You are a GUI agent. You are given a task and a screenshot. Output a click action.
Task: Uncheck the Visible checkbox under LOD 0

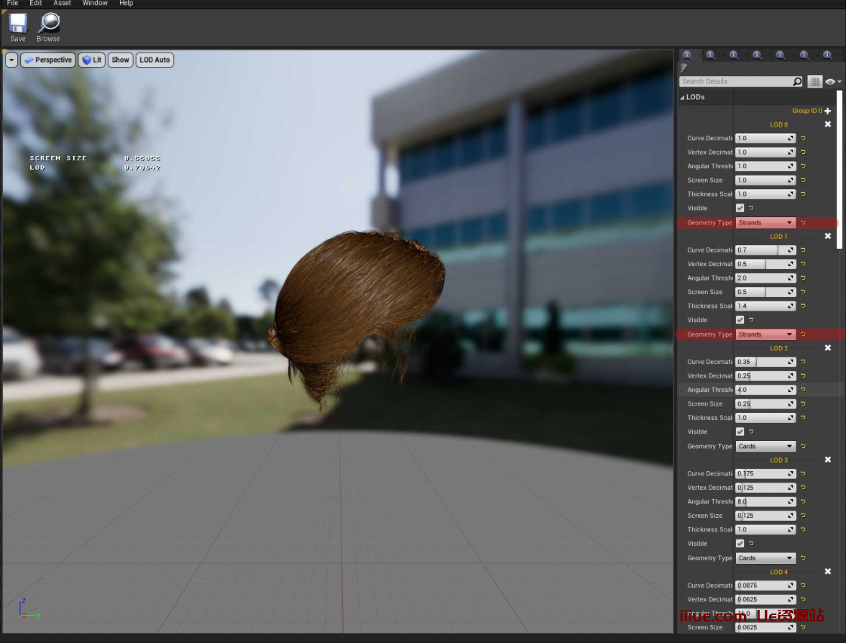point(740,208)
